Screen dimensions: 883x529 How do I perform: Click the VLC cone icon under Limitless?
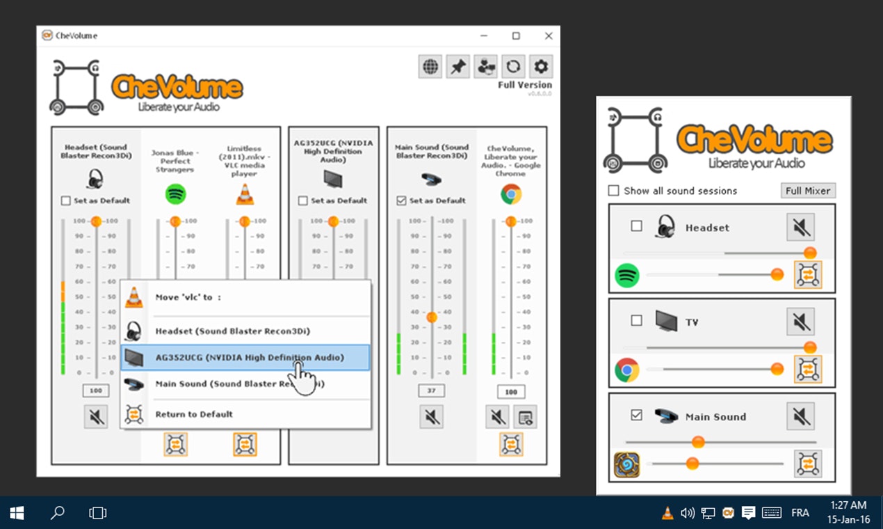[245, 194]
